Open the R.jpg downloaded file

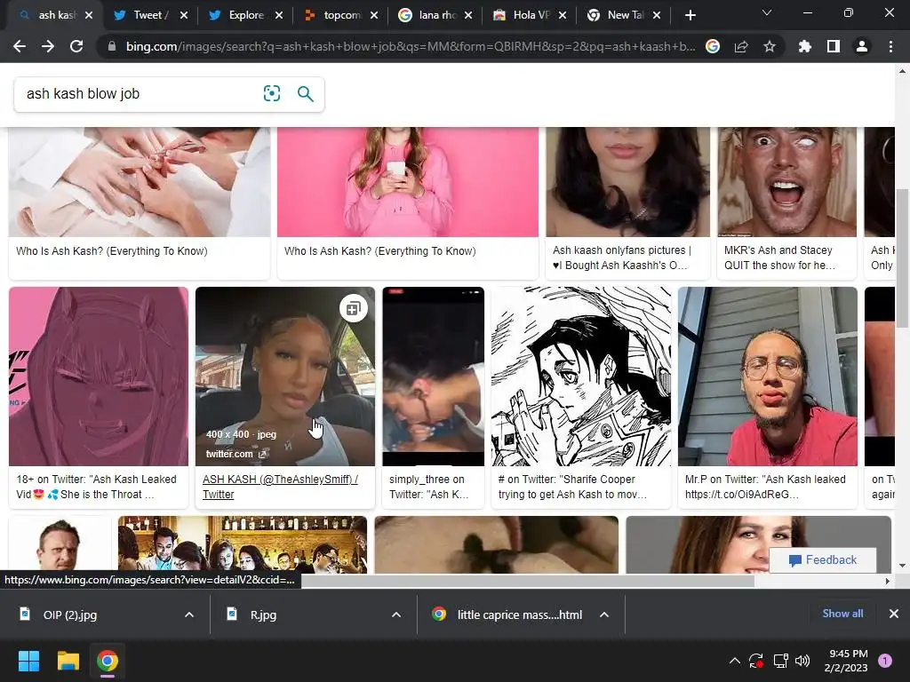263,615
